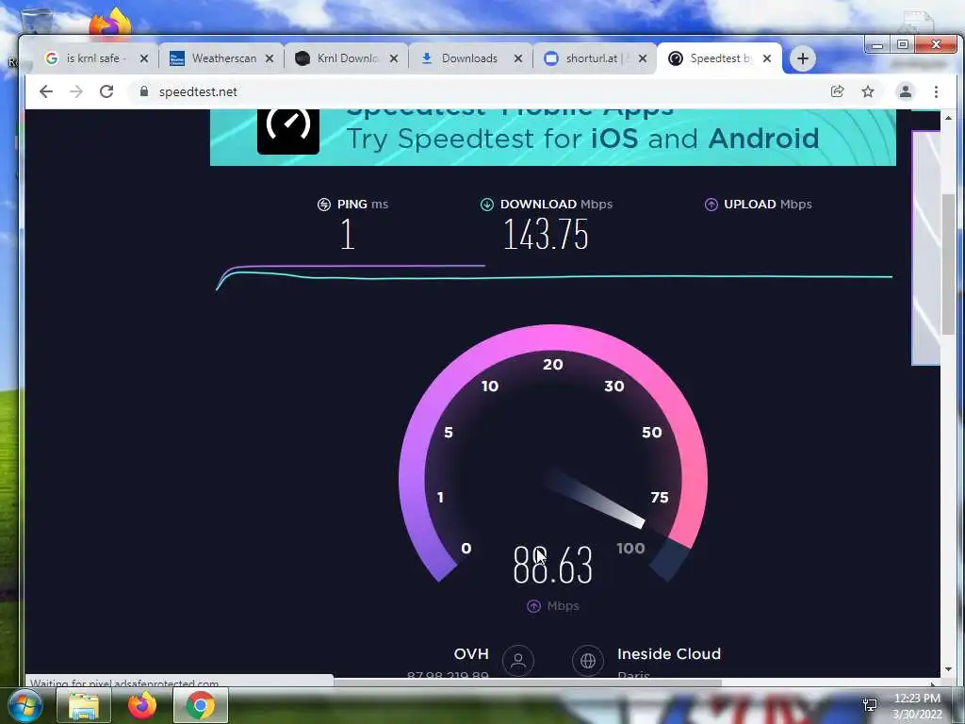965x724 pixels.
Task: Close the Speedtest tab
Action: pyautogui.click(x=767, y=58)
